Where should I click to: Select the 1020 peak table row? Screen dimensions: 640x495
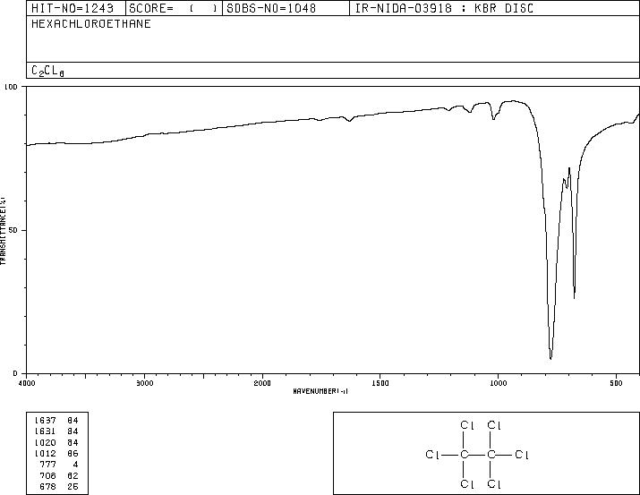(x=56, y=442)
